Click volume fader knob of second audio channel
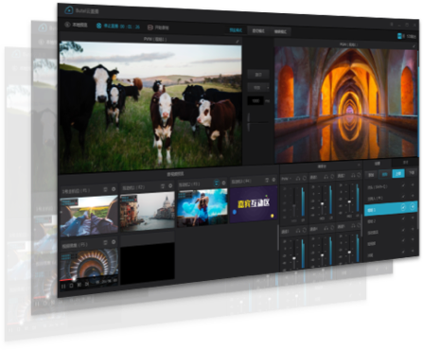Image resolution: width=423 pixels, height=350 pixels. 322,203
